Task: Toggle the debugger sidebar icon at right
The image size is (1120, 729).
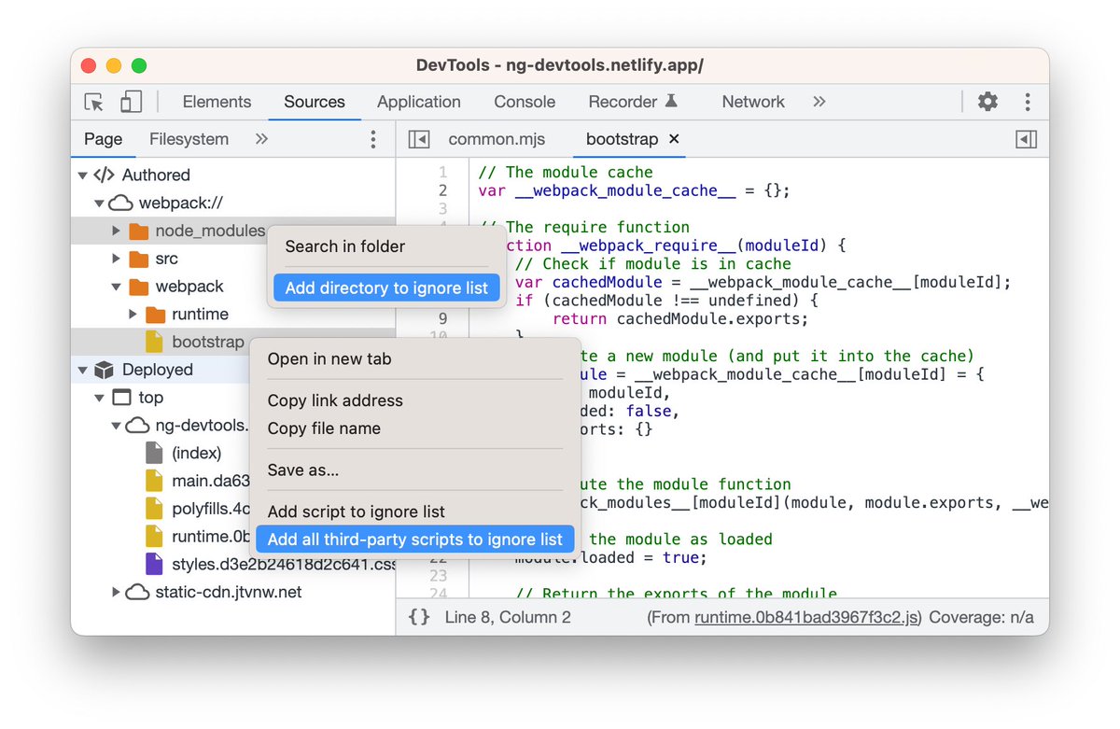Action: (x=1026, y=139)
